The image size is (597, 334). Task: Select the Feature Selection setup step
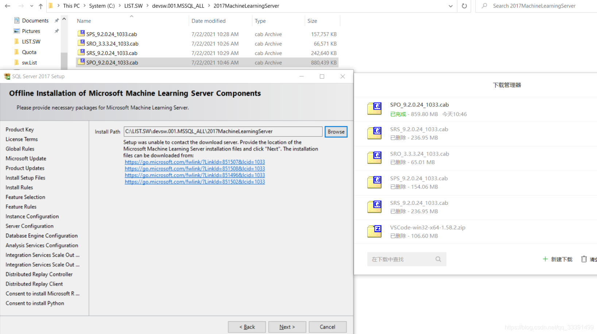click(x=25, y=197)
